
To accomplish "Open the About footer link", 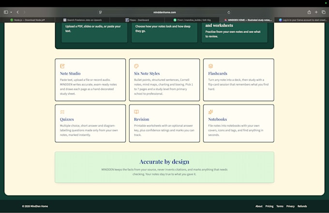I will (x=259, y=206).
